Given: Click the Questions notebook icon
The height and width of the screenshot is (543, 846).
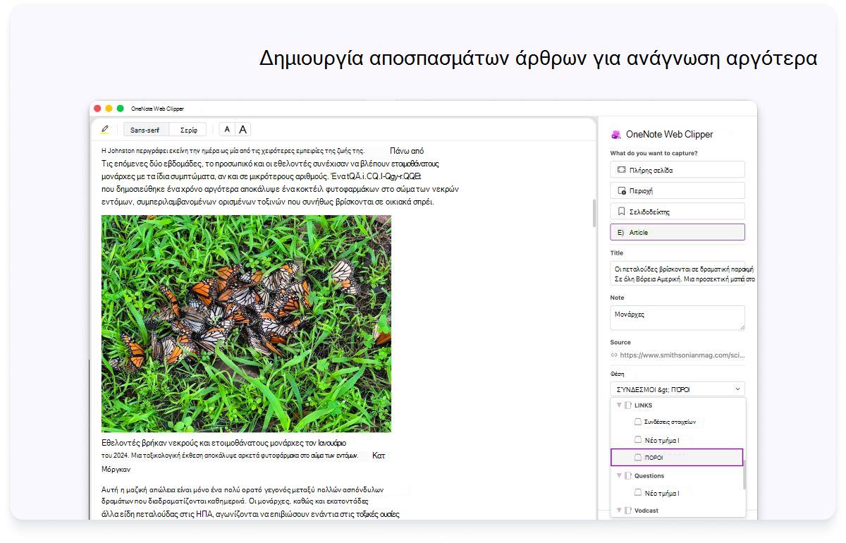Looking at the screenshot, I should [x=628, y=476].
